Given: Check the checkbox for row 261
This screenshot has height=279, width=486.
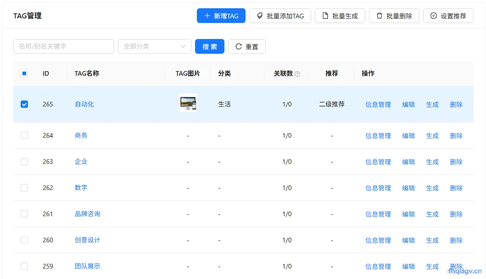Looking at the screenshot, I should point(24,214).
